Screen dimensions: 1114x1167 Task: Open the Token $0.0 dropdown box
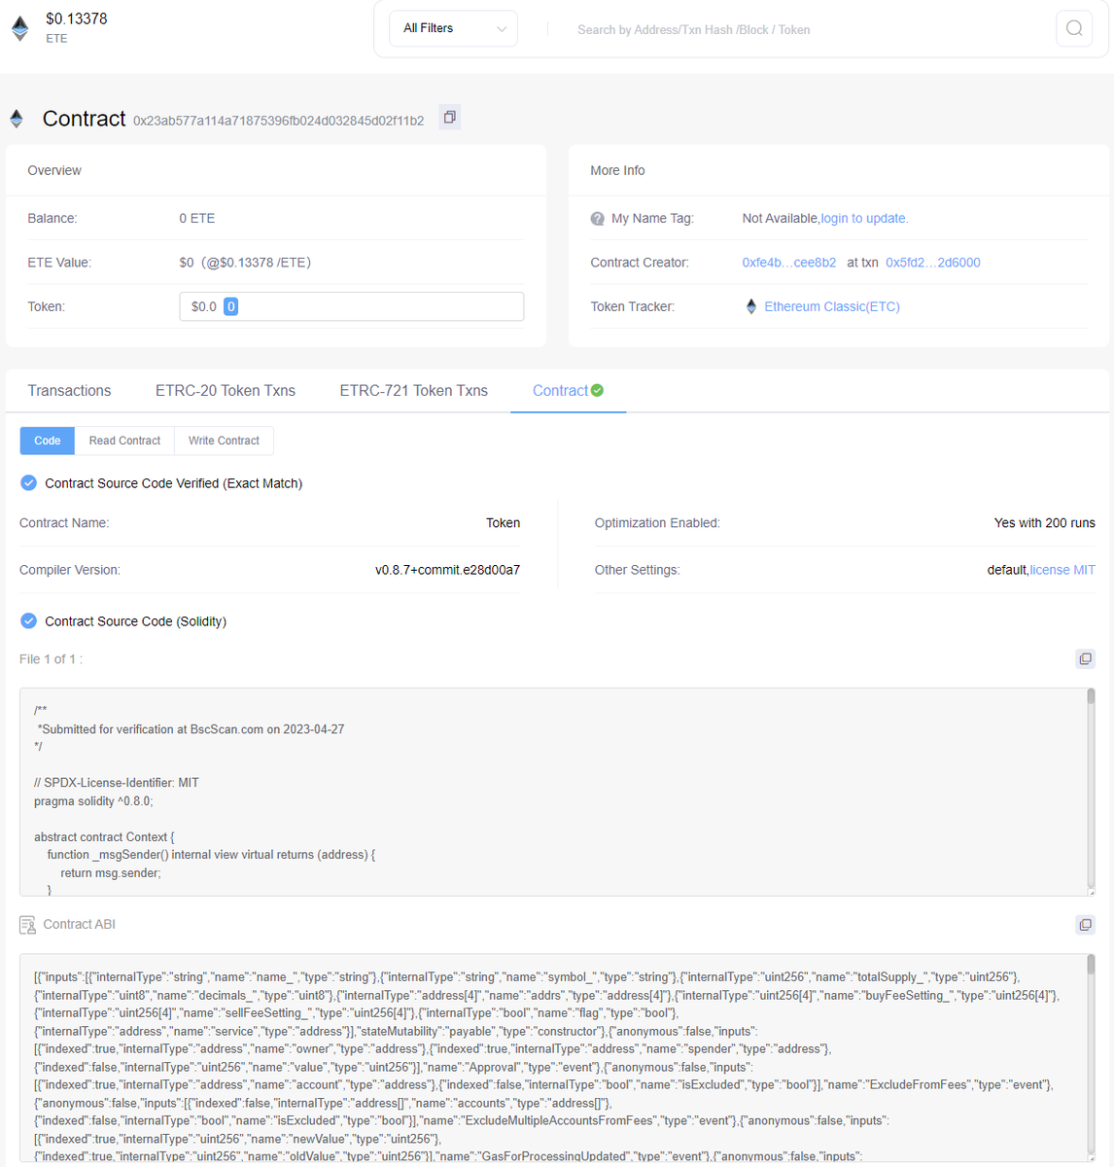[x=352, y=306]
